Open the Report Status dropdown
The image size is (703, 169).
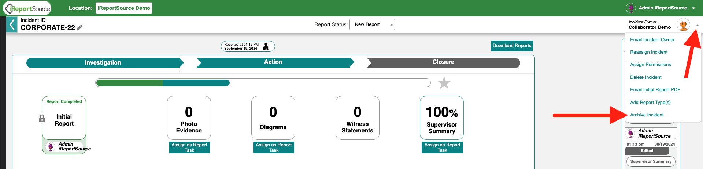[372, 24]
